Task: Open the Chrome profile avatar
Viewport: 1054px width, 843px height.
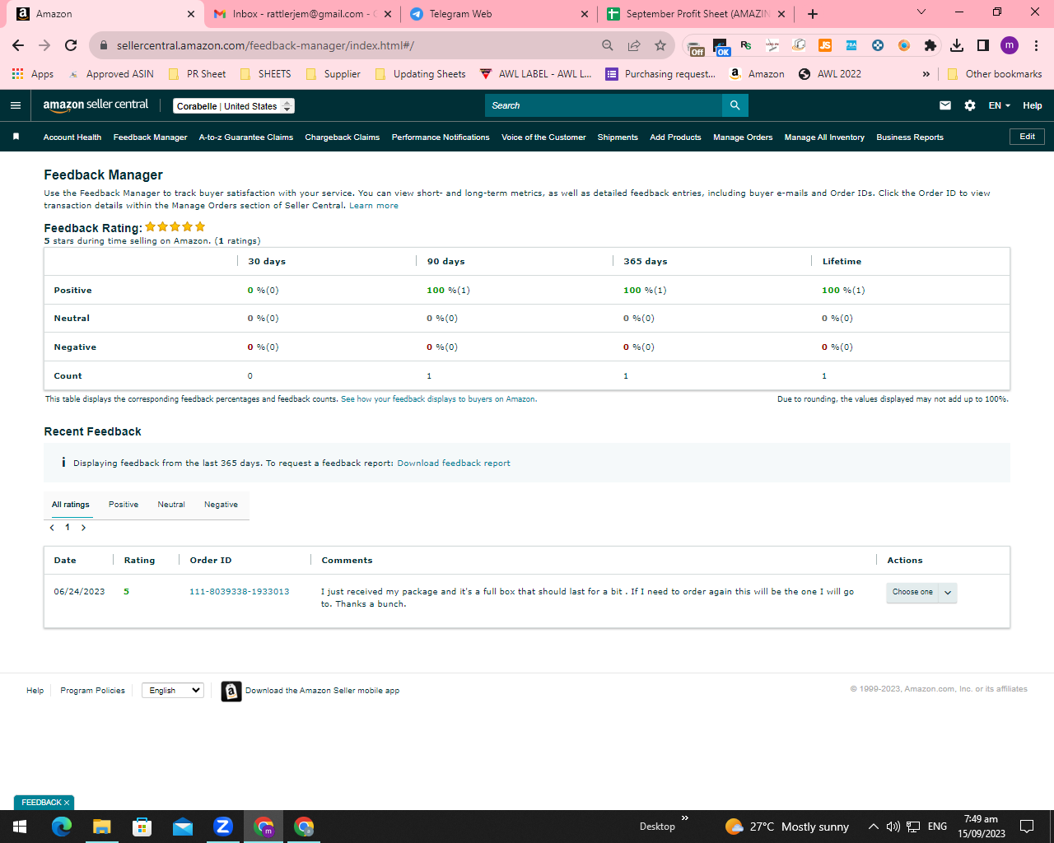Action: point(1010,45)
